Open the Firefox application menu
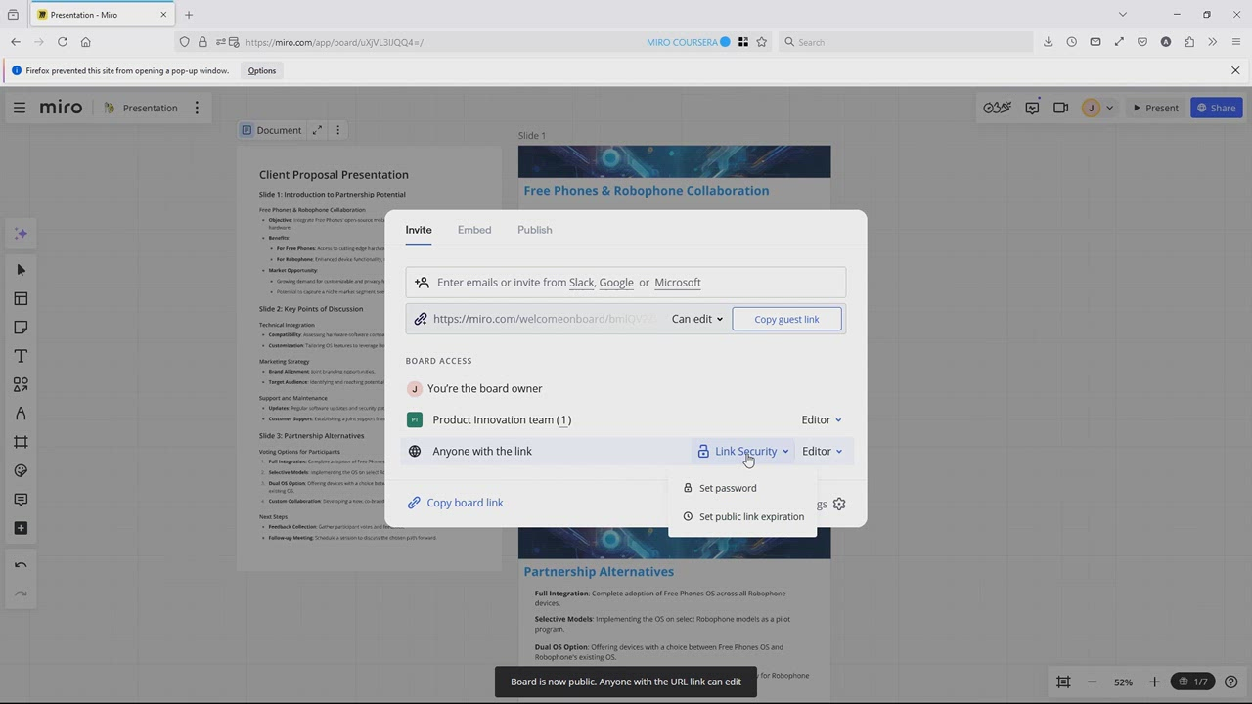 pos(1236,42)
